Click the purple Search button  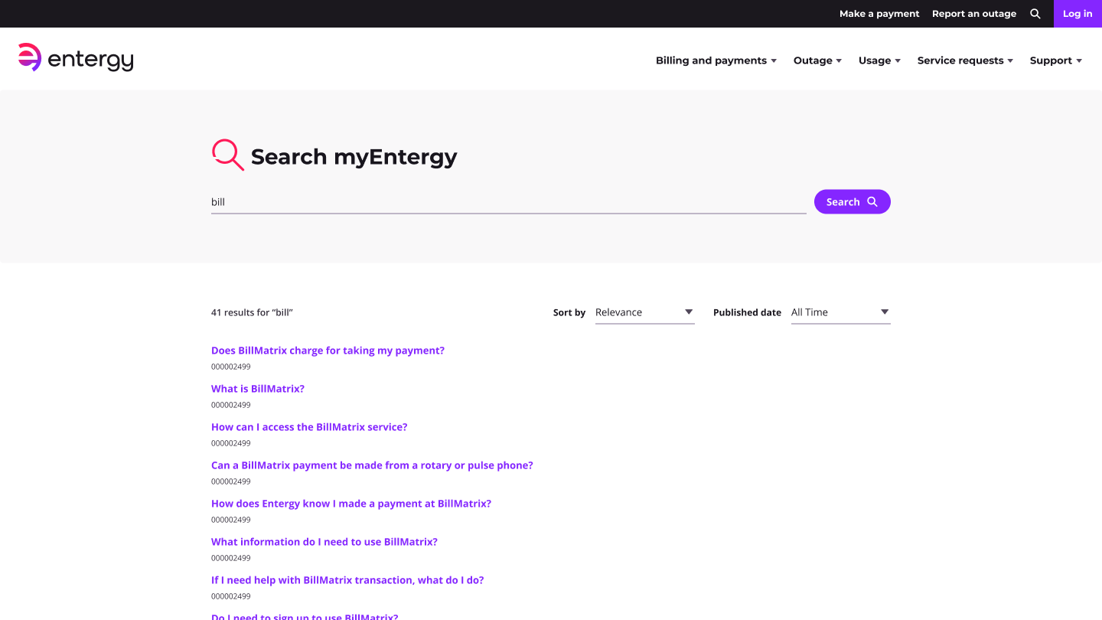point(853,202)
